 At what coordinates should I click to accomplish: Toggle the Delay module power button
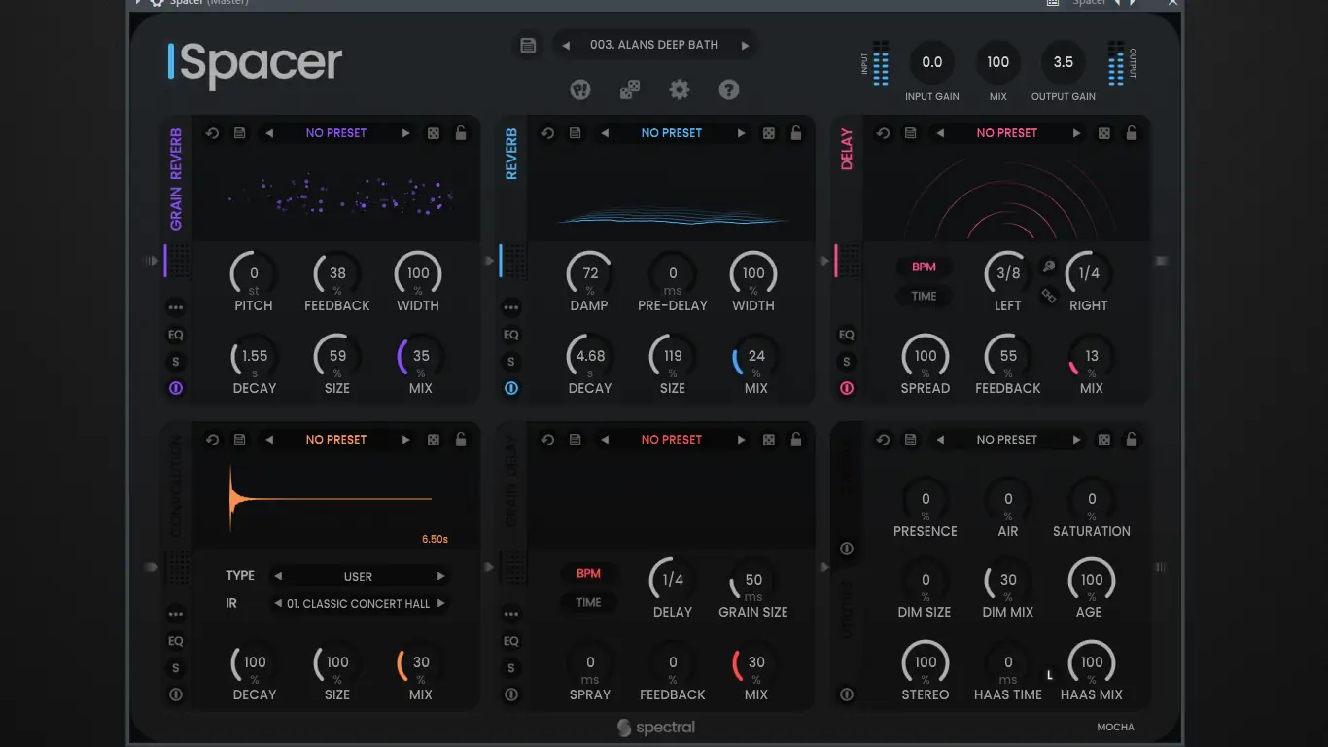(x=847, y=388)
